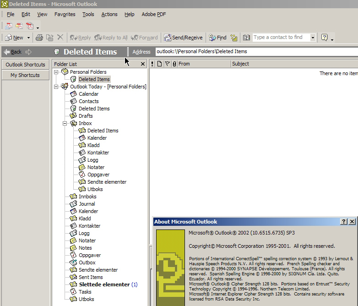Select the Journal folder

click(87, 204)
